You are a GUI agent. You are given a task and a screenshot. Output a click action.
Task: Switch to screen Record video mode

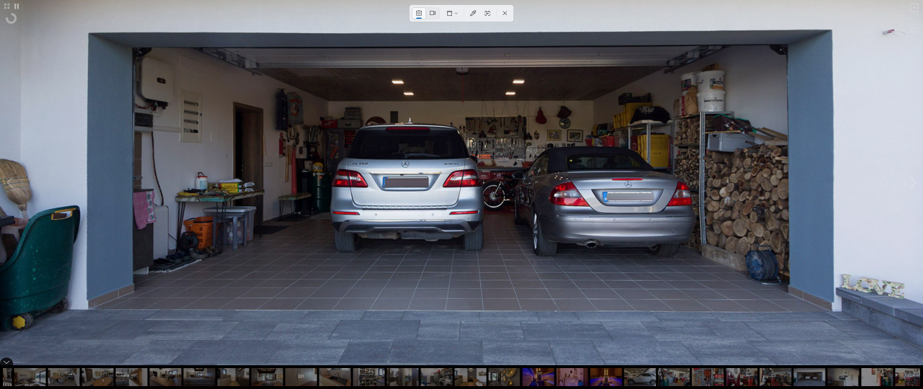(x=433, y=13)
